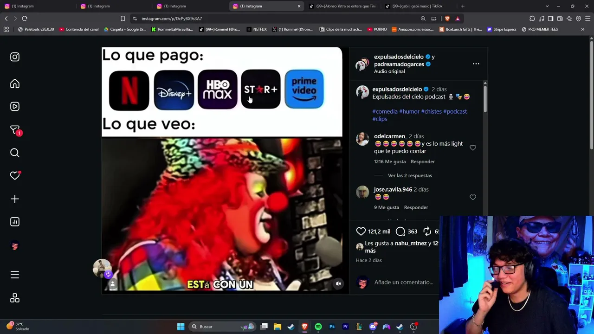Screen dimensions: 594x334
Task: Open Discord from the taskbar
Action: coord(373,327)
